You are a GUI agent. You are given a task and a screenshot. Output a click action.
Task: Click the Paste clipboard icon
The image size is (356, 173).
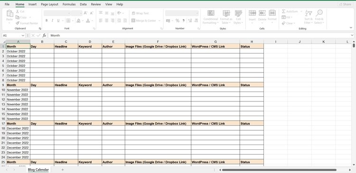[x=9, y=14]
